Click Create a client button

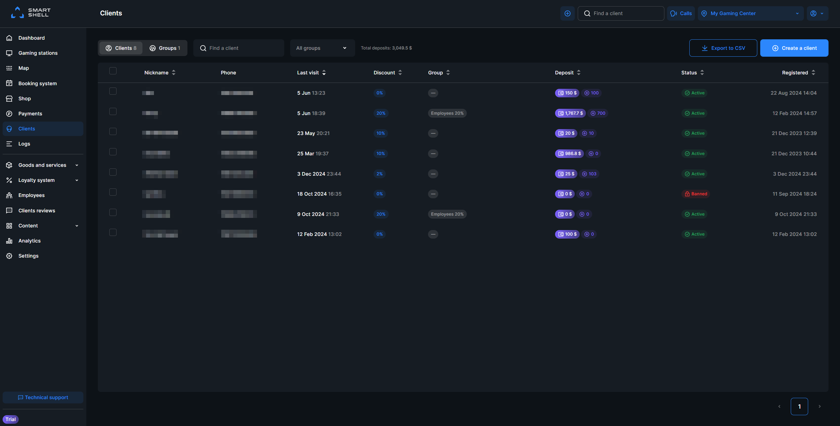pyautogui.click(x=794, y=48)
